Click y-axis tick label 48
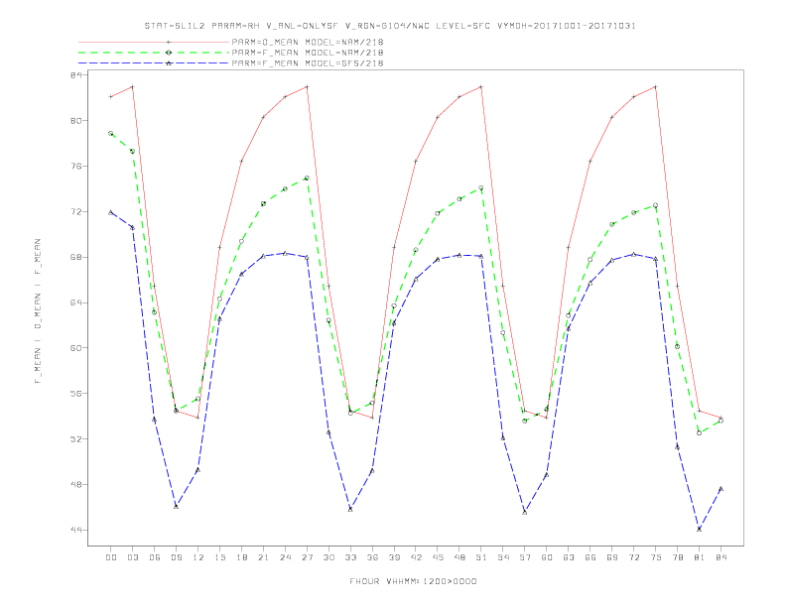This screenshot has width=786, height=607. (77, 485)
